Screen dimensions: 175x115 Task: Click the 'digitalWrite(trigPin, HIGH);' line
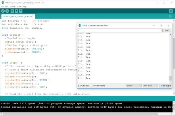[27, 80]
